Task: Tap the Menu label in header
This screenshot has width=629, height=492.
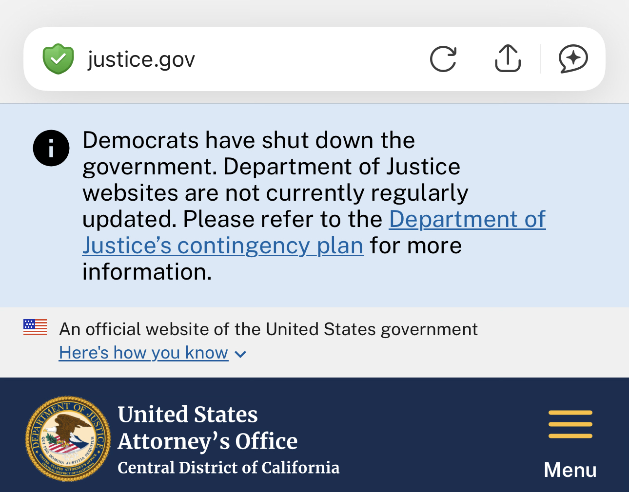Action: pos(570,470)
